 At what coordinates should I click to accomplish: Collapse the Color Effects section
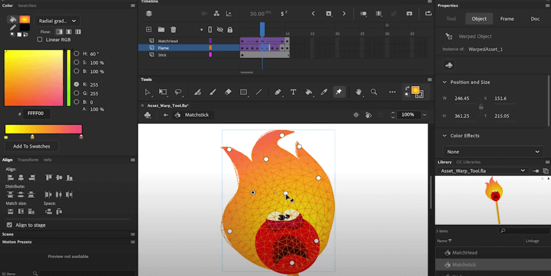[x=444, y=136]
